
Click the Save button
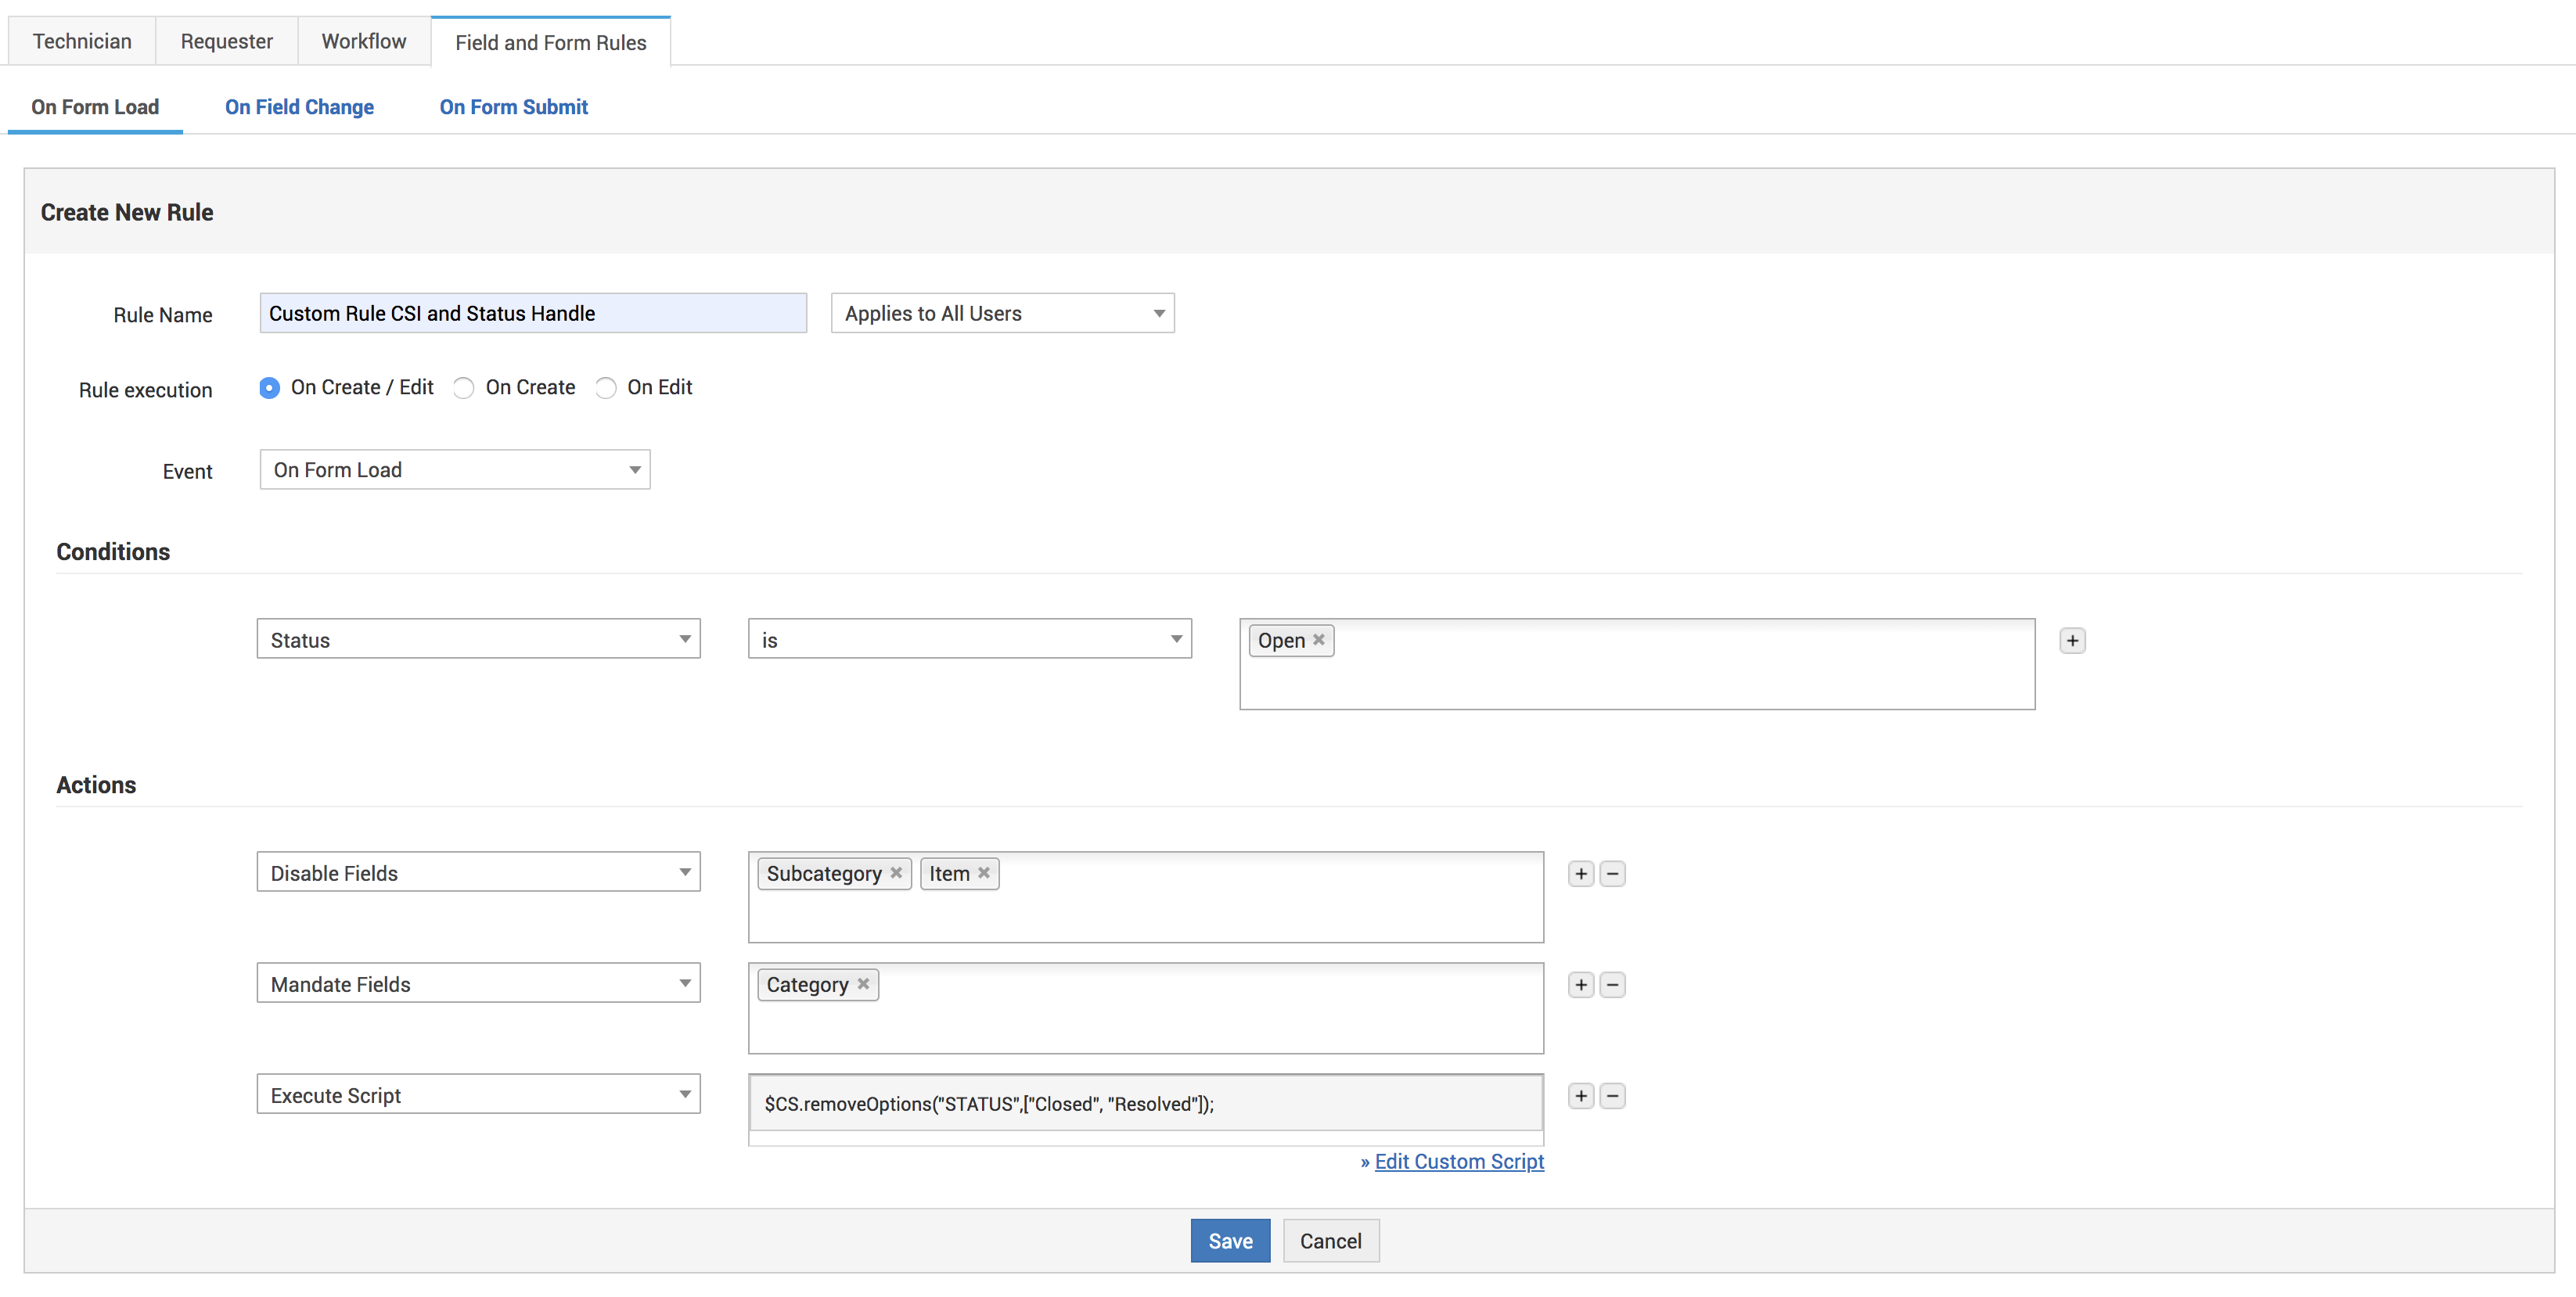[x=1229, y=1241]
